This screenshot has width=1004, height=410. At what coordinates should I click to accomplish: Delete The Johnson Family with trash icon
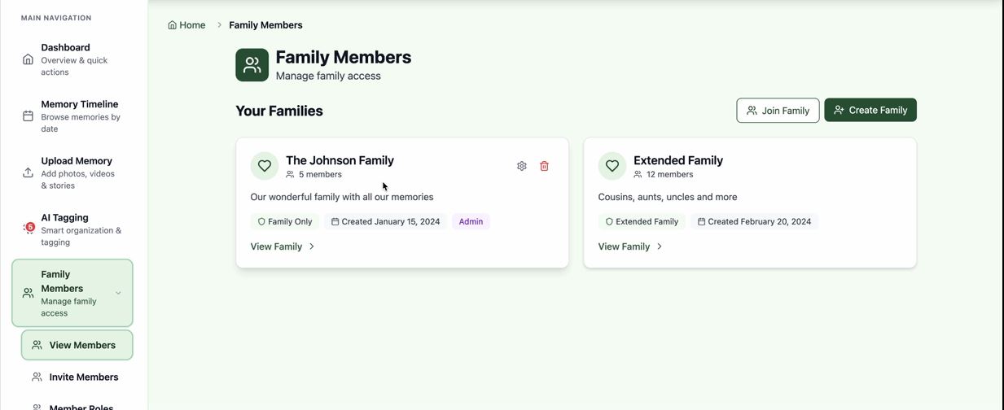(545, 166)
